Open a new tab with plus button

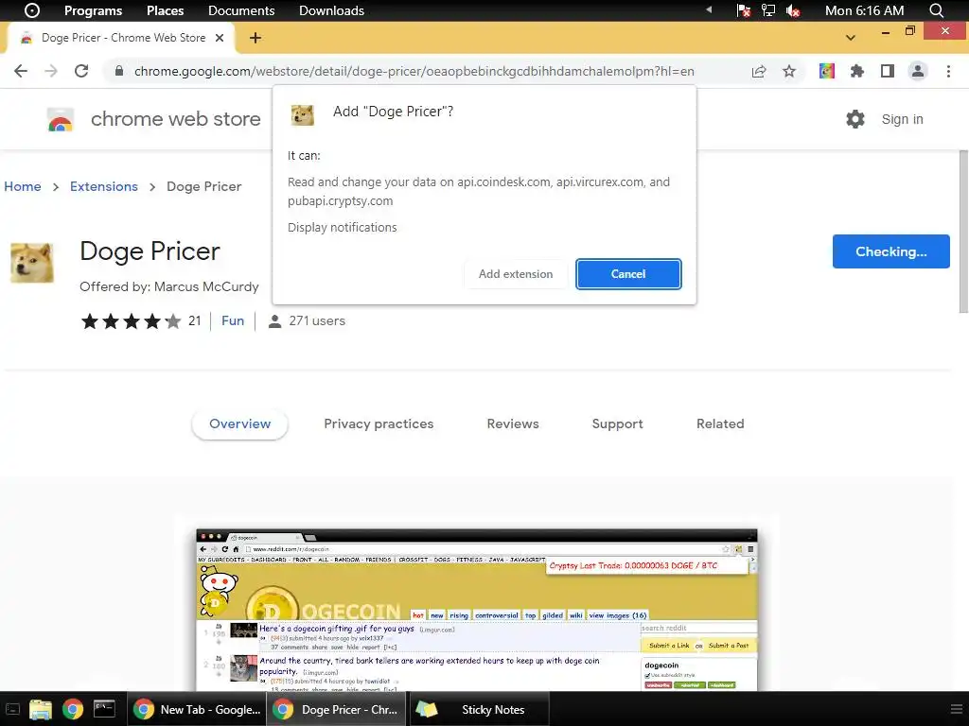(255, 38)
